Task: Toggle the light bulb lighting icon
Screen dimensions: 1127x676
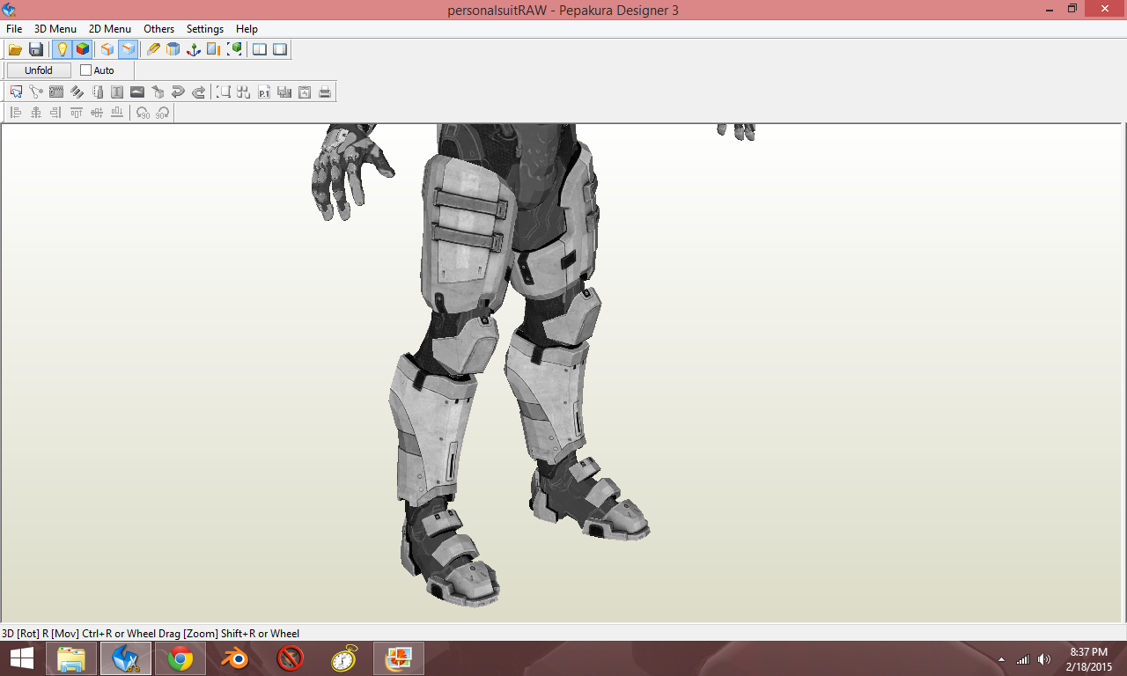Action: [62, 49]
